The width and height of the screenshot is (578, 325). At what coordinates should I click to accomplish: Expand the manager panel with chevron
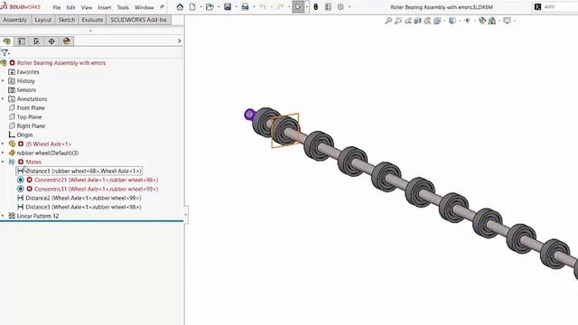point(179,41)
